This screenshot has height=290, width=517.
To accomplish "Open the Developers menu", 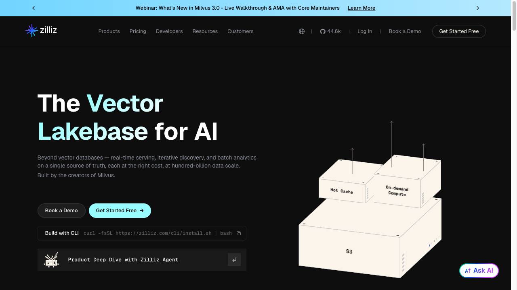I will [169, 31].
